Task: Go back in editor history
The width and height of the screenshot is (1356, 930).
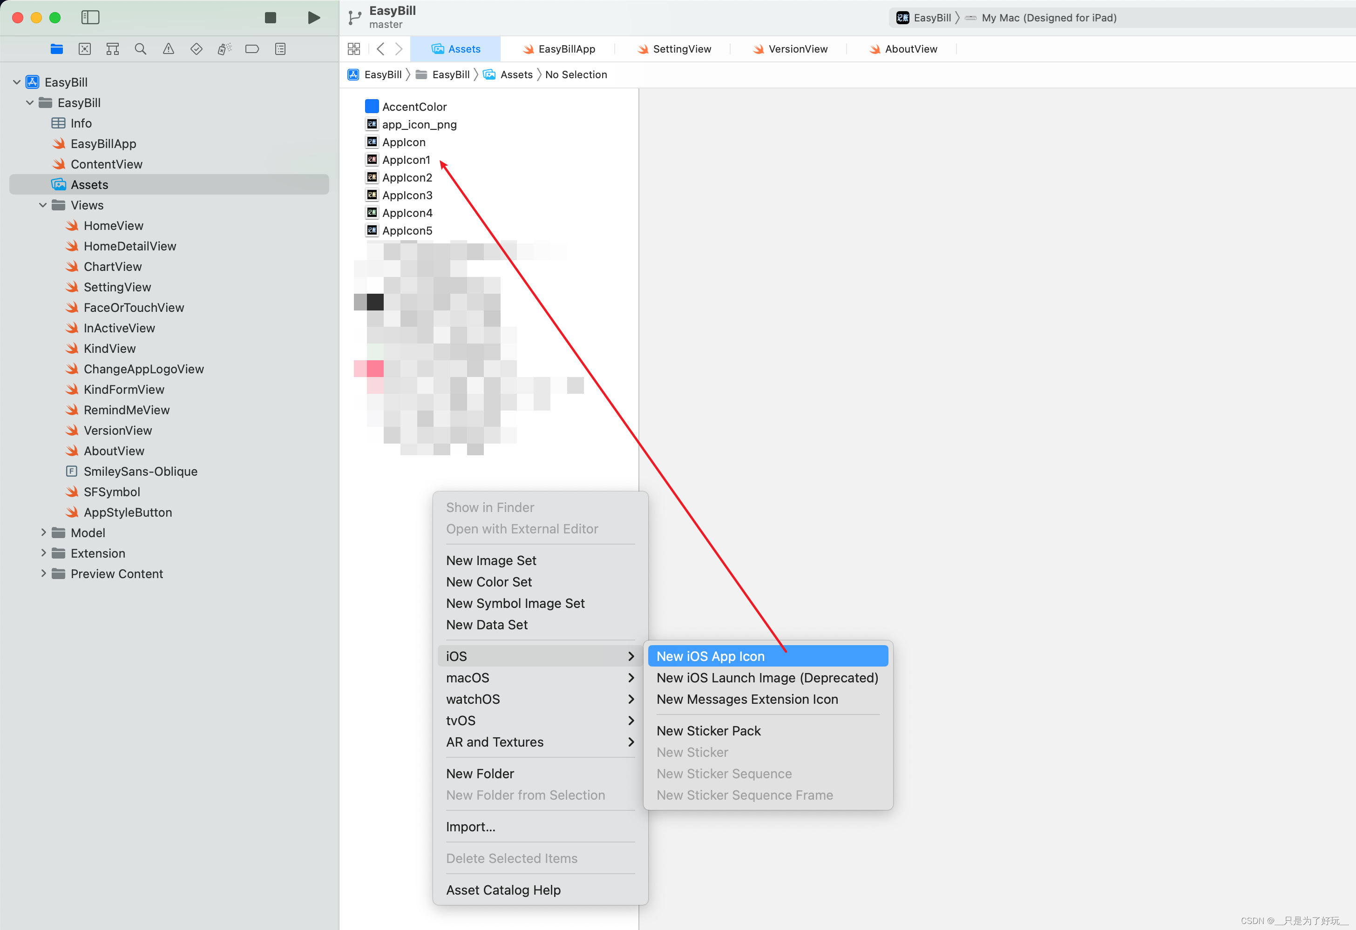Action: pos(380,49)
